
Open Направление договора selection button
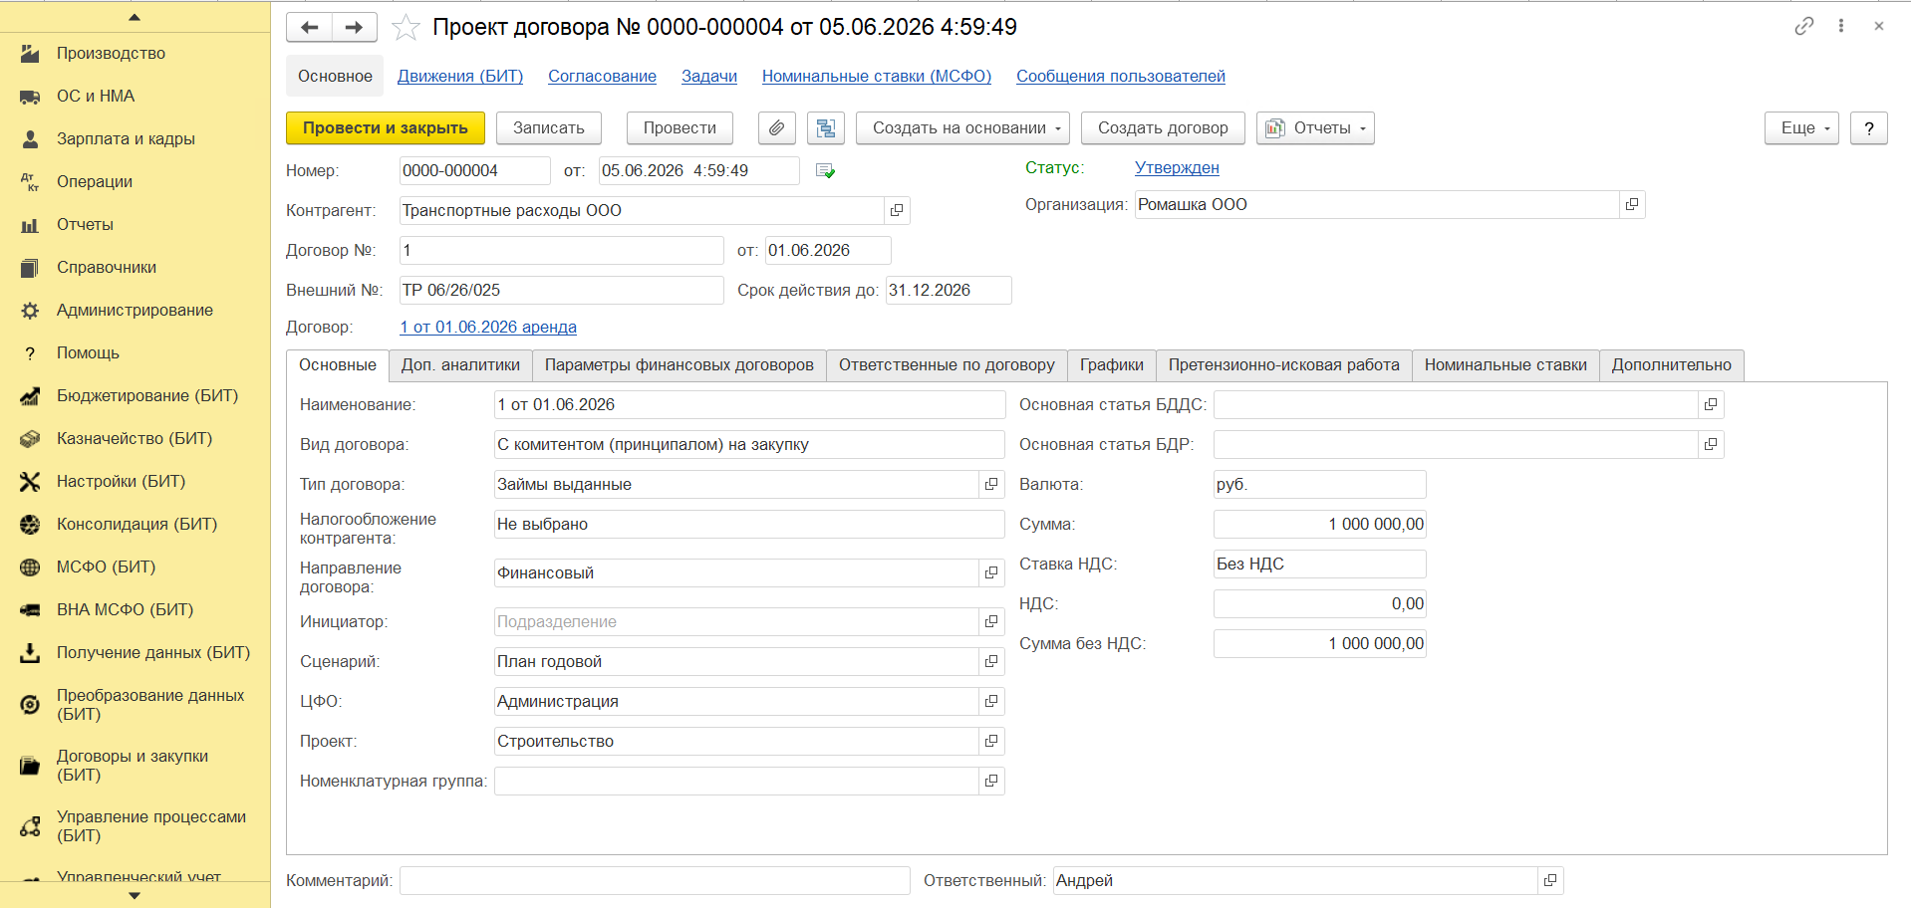[x=991, y=573]
